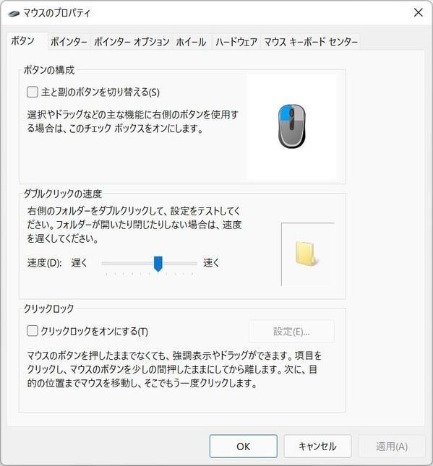This screenshot has width=433, height=466.
Task: Go to the ハードウェア tab
Action: pos(236,42)
